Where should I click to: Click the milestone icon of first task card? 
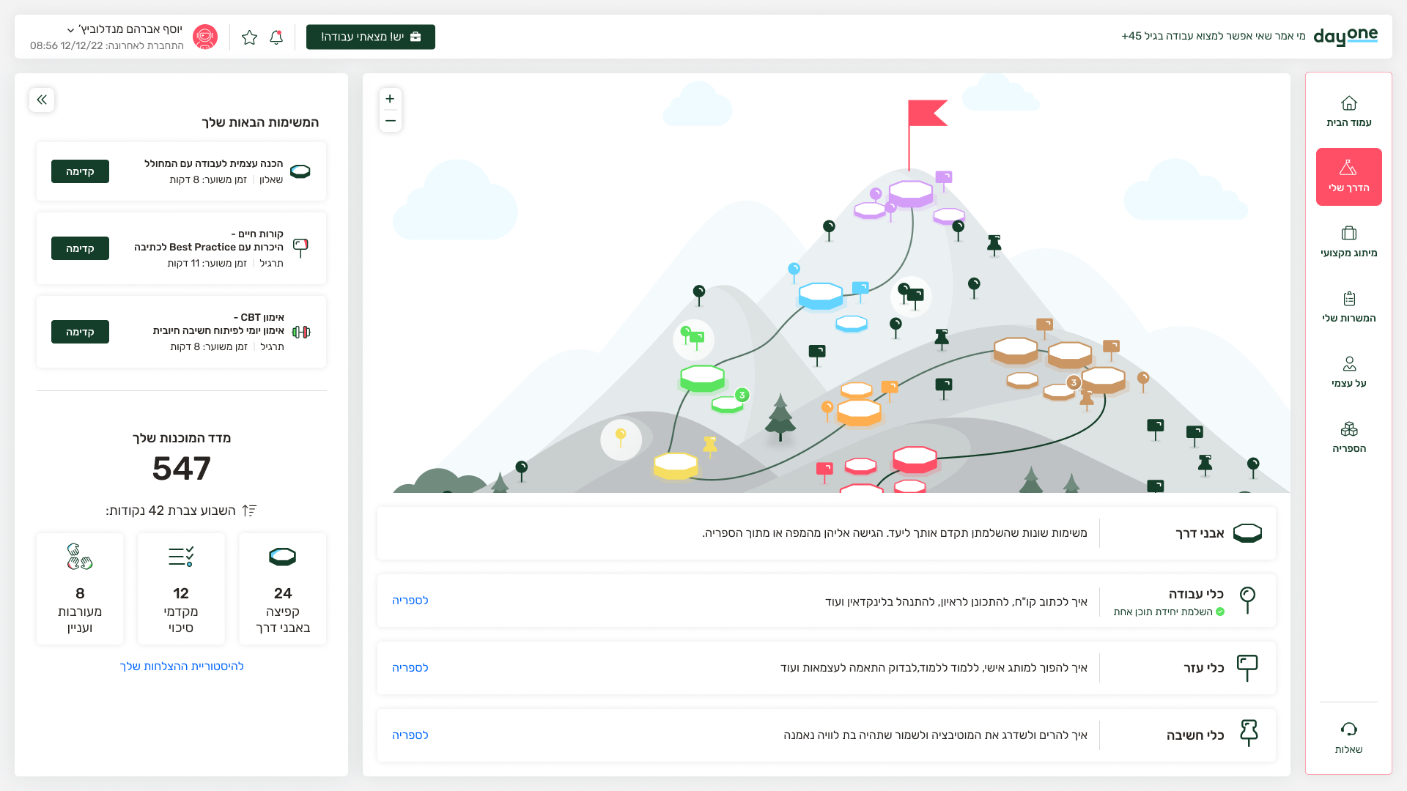point(300,171)
